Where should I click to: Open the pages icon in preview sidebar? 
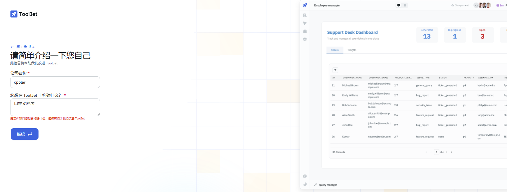tap(305, 15)
